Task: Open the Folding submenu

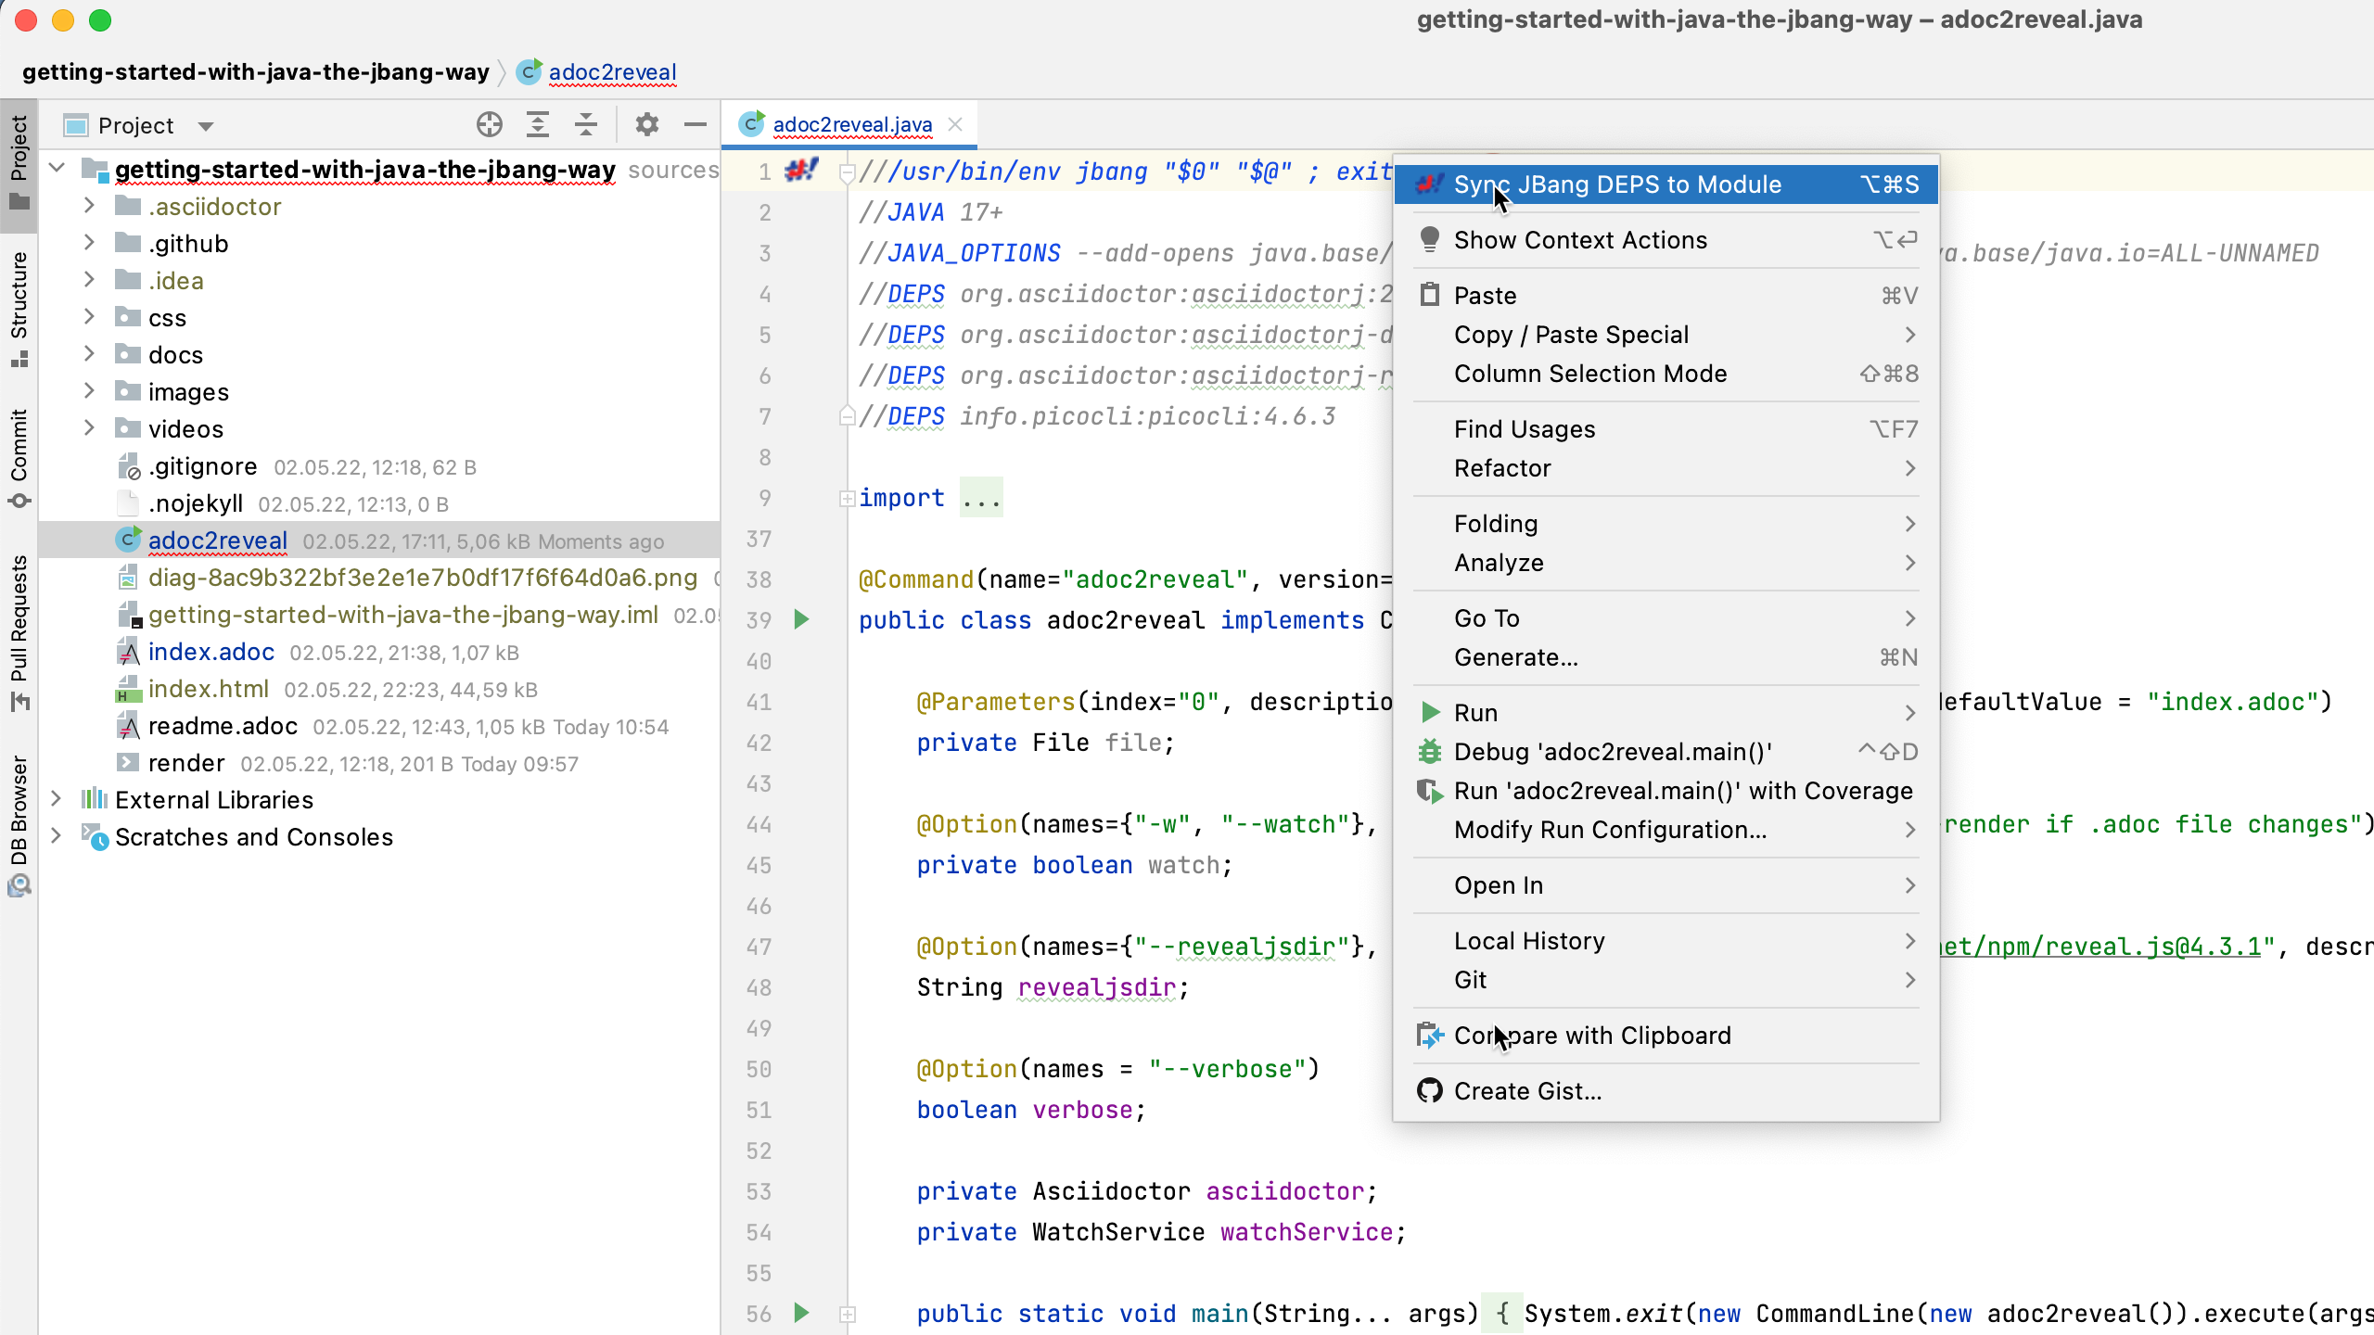Action: pyautogui.click(x=1666, y=524)
